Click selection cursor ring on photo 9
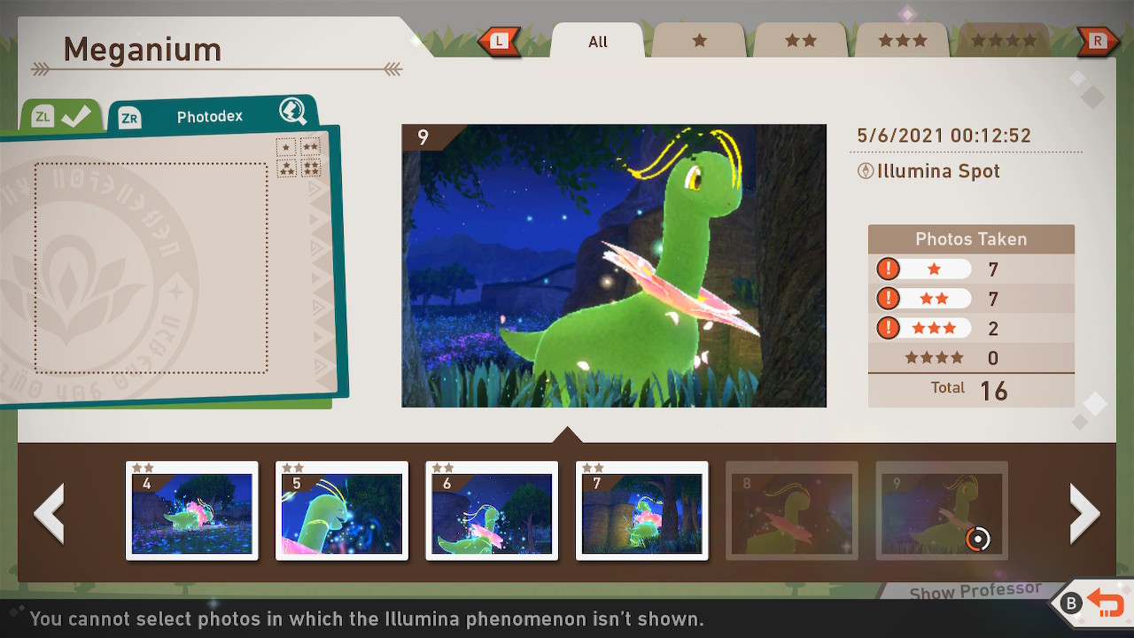1134x638 pixels. point(978,538)
